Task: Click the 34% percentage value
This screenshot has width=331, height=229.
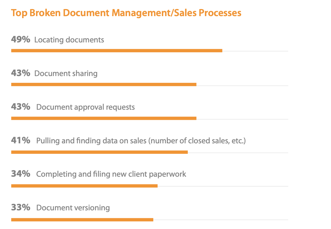Action: pos(21,174)
